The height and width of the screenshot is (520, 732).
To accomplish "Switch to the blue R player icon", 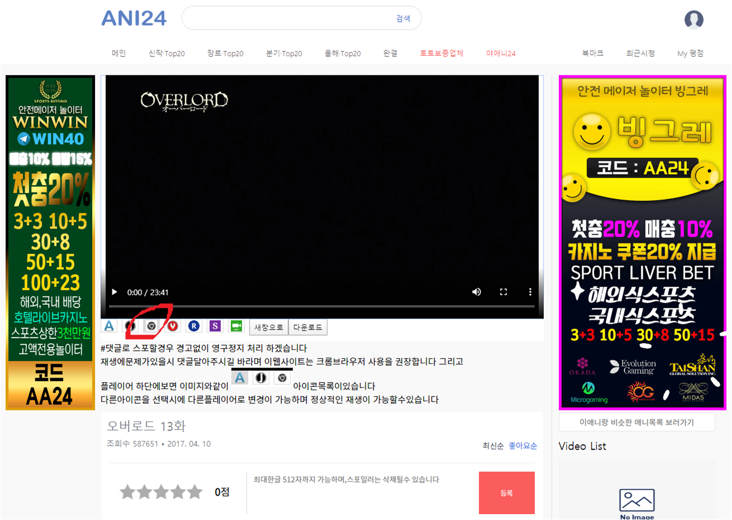I will tap(194, 326).
